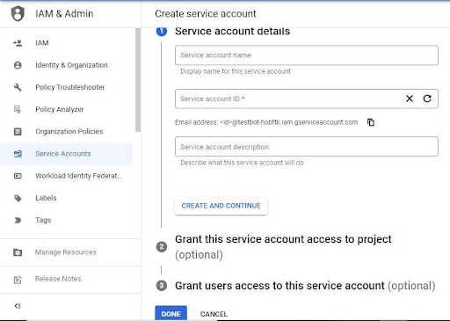Copy the service account email address
Screen dimensions: 450x321
[371, 122]
